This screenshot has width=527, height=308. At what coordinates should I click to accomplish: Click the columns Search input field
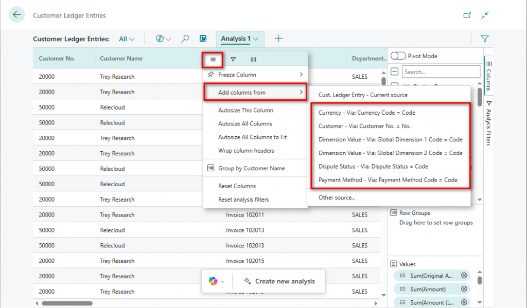tap(441, 71)
